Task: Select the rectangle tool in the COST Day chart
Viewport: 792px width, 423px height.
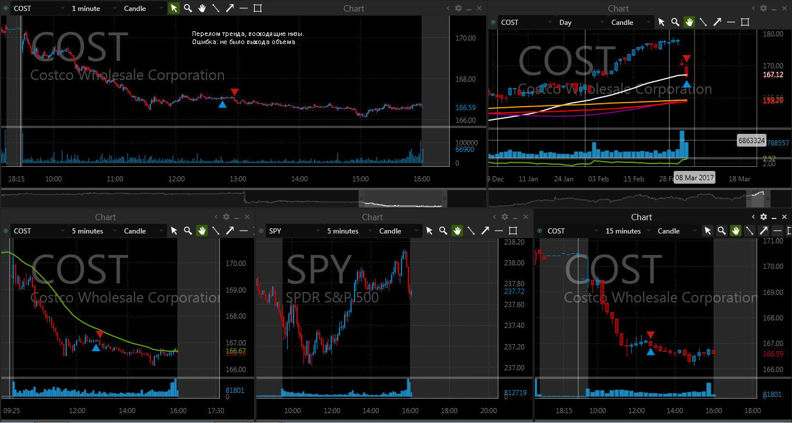Action: (x=745, y=22)
